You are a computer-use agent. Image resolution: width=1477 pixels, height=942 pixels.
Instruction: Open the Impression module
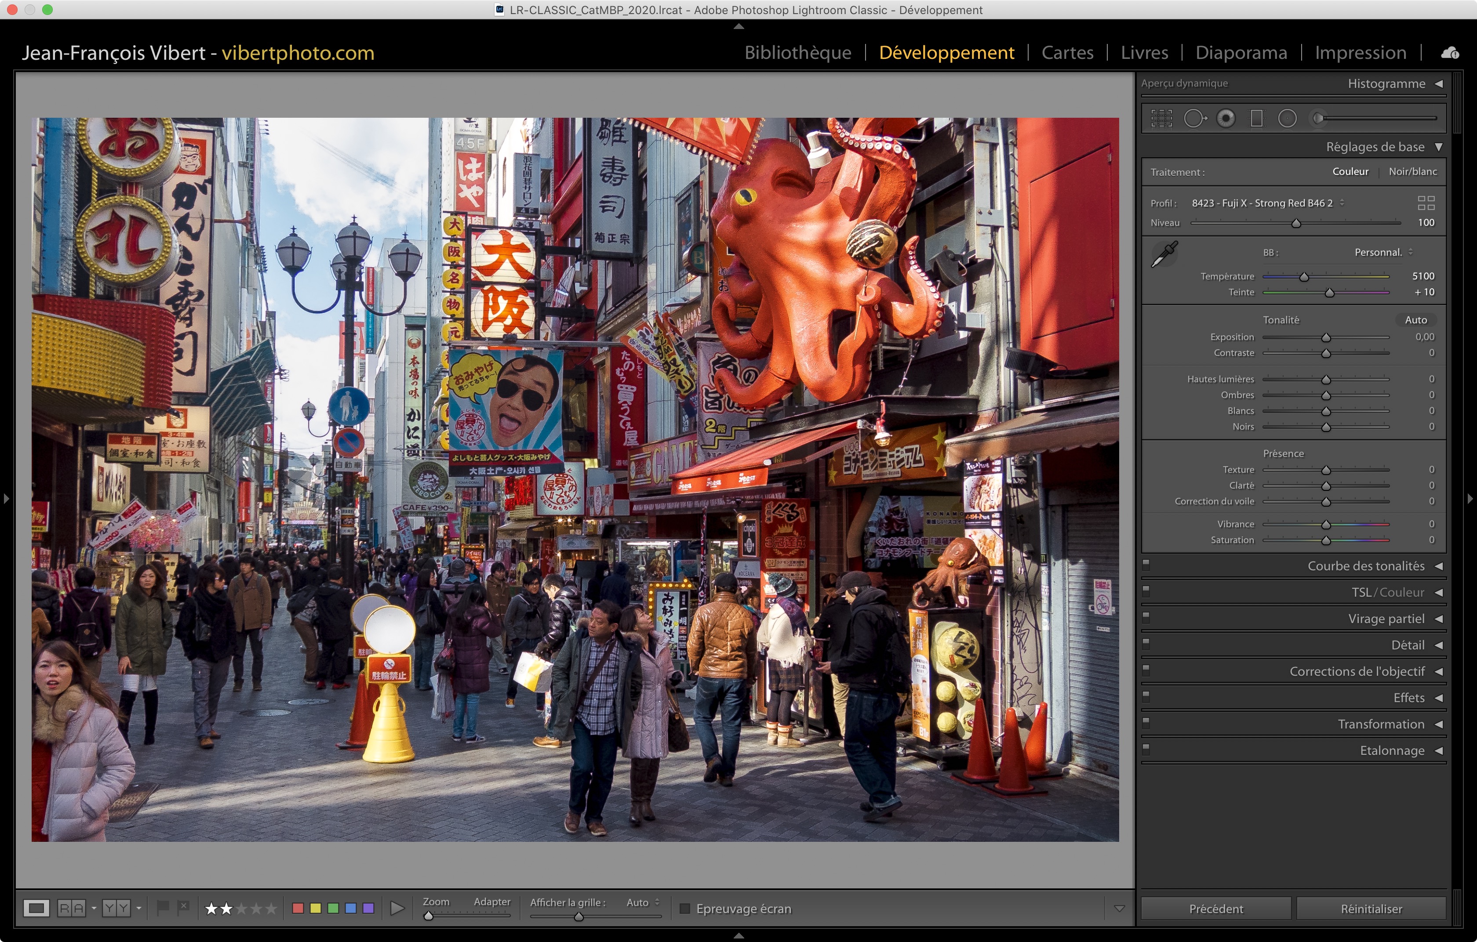pyautogui.click(x=1360, y=53)
